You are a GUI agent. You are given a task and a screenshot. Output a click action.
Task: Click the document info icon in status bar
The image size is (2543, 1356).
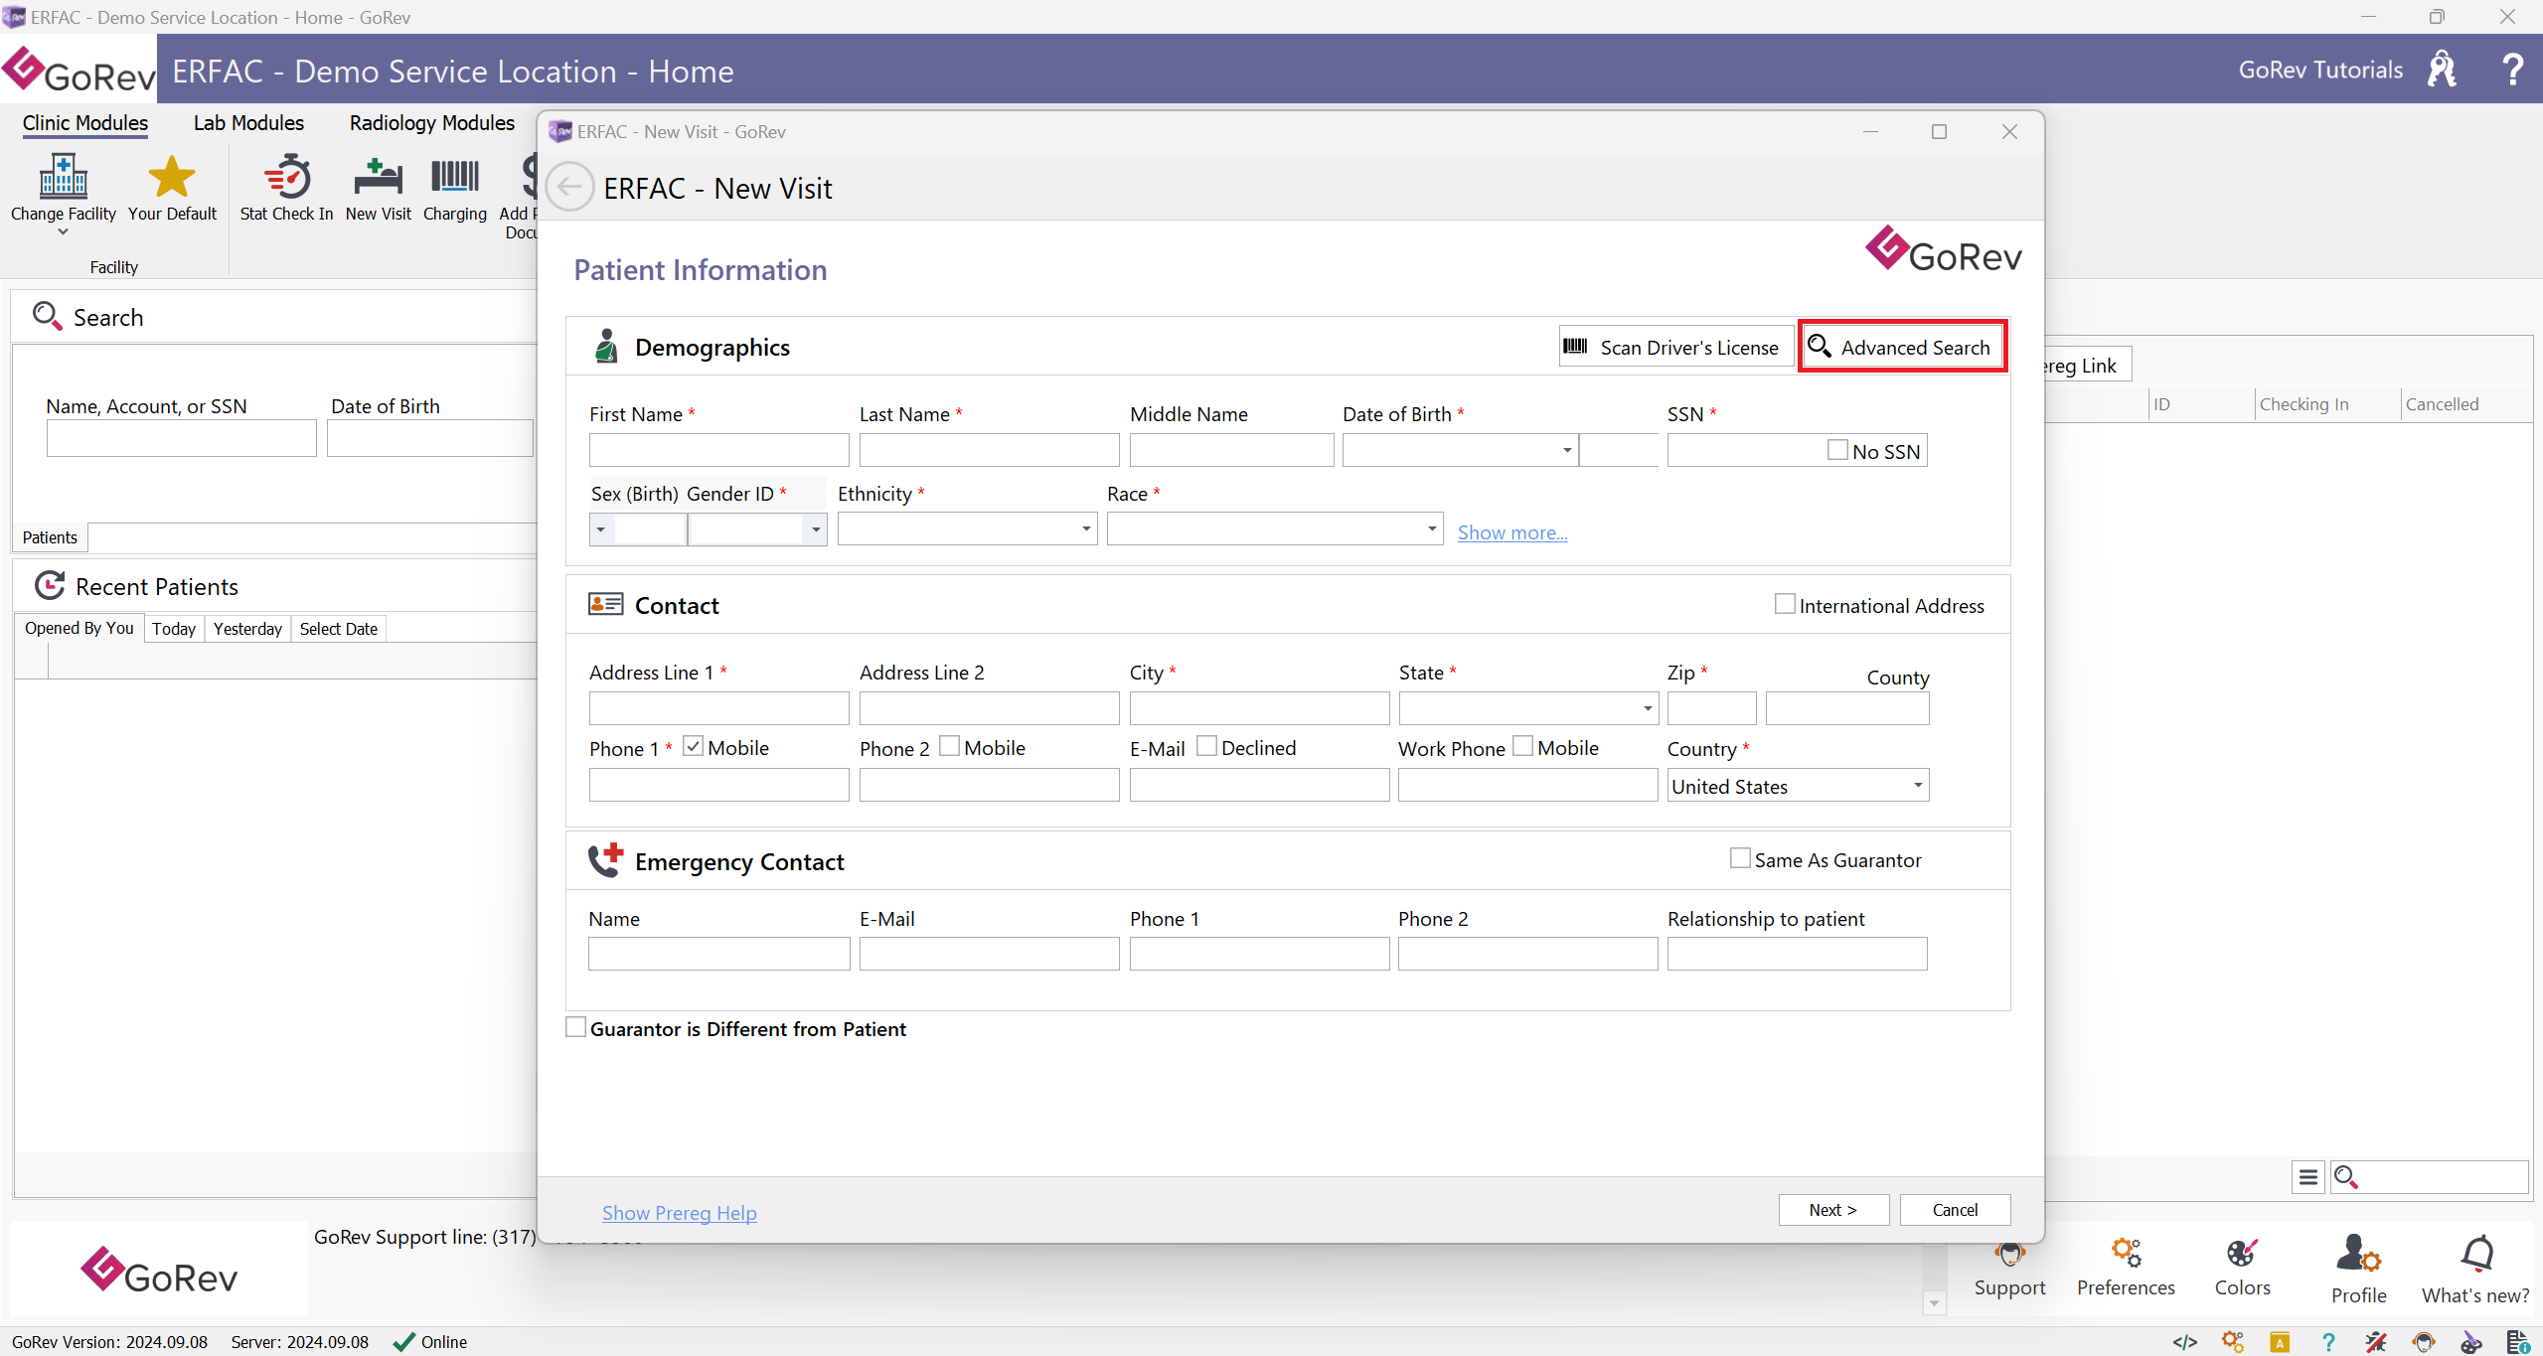tap(2518, 1342)
